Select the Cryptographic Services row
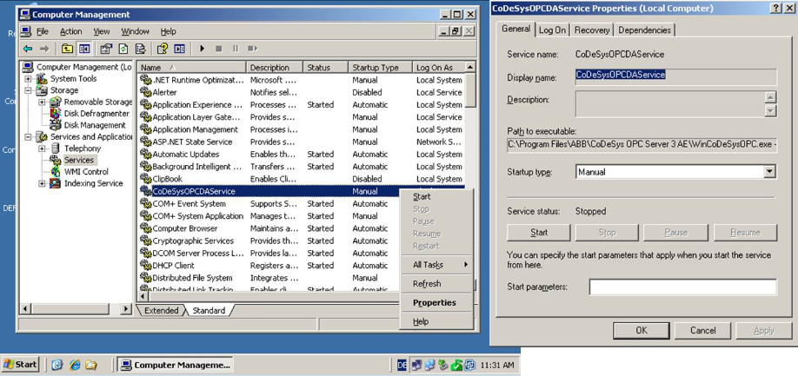This screenshot has width=798, height=376. (x=302, y=241)
